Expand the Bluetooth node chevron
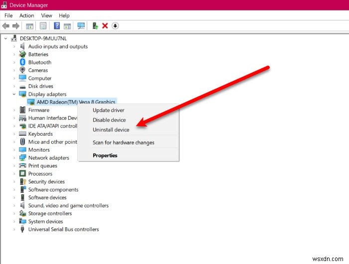 pyautogui.click(x=14, y=62)
